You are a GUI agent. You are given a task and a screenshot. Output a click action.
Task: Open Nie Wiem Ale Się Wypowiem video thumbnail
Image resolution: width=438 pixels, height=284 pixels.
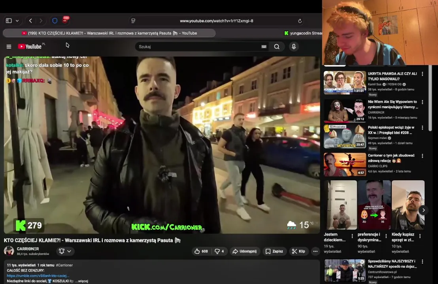coord(345,111)
